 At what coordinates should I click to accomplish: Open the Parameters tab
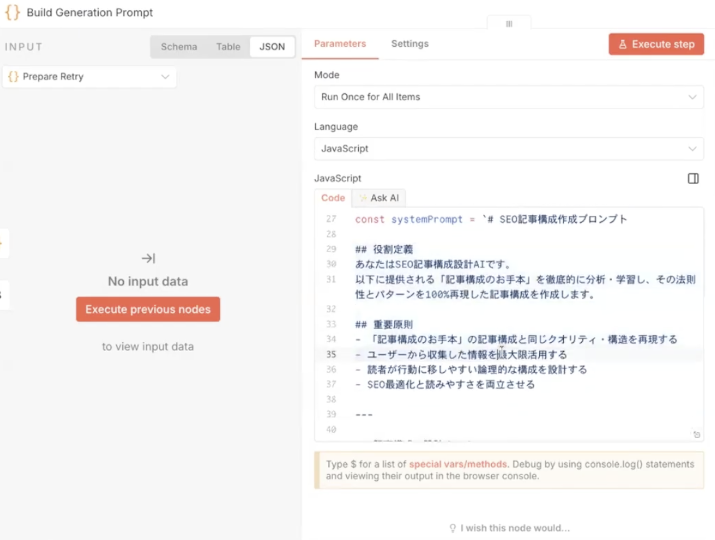(340, 44)
